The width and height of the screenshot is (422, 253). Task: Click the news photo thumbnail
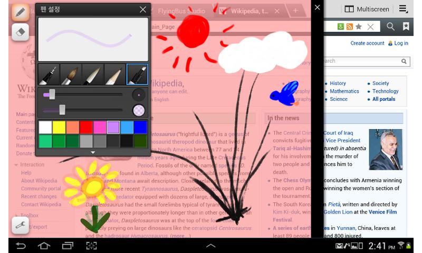(386, 150)
